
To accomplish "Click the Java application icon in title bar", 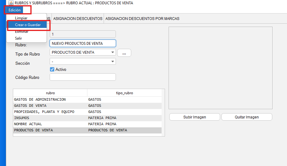I will (11, 3).
